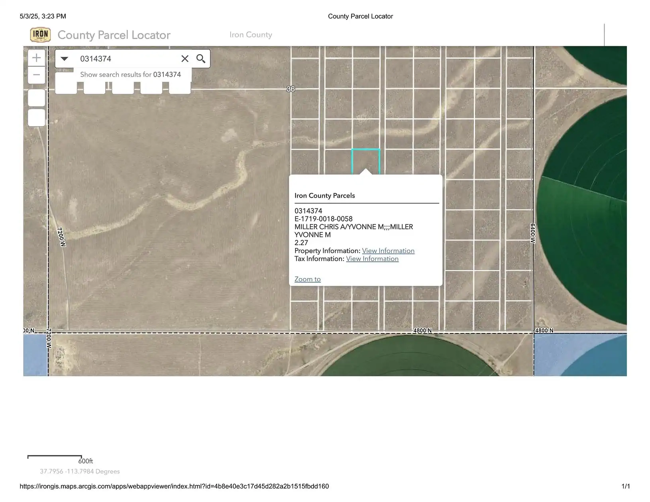Click the Iron County logo icon
650x502 pixels.
tap(39, 34)
